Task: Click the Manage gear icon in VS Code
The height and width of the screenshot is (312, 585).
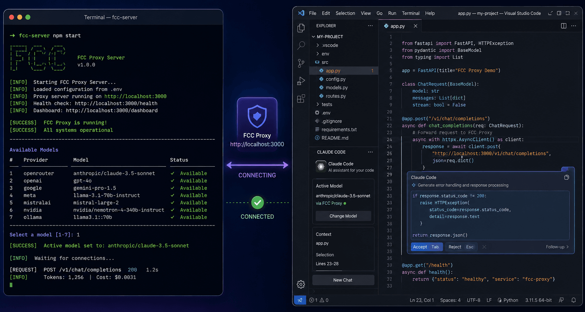Action: (301, 284)
